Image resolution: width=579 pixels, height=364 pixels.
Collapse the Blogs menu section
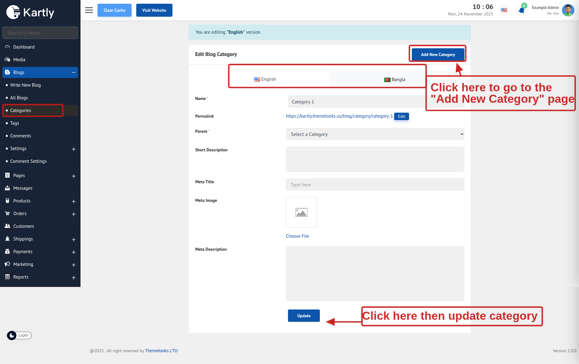tap(74, 72)
